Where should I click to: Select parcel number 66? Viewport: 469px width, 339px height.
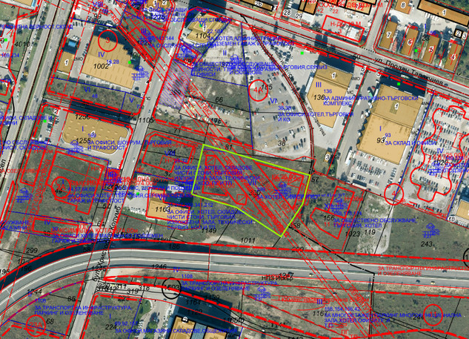[x=218, y=99]
